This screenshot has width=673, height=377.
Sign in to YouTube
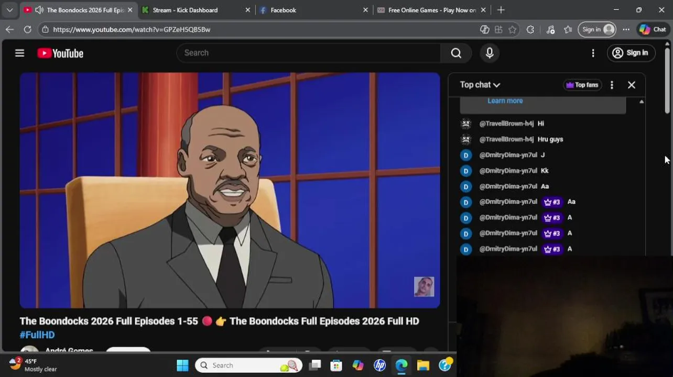[631, 53]
